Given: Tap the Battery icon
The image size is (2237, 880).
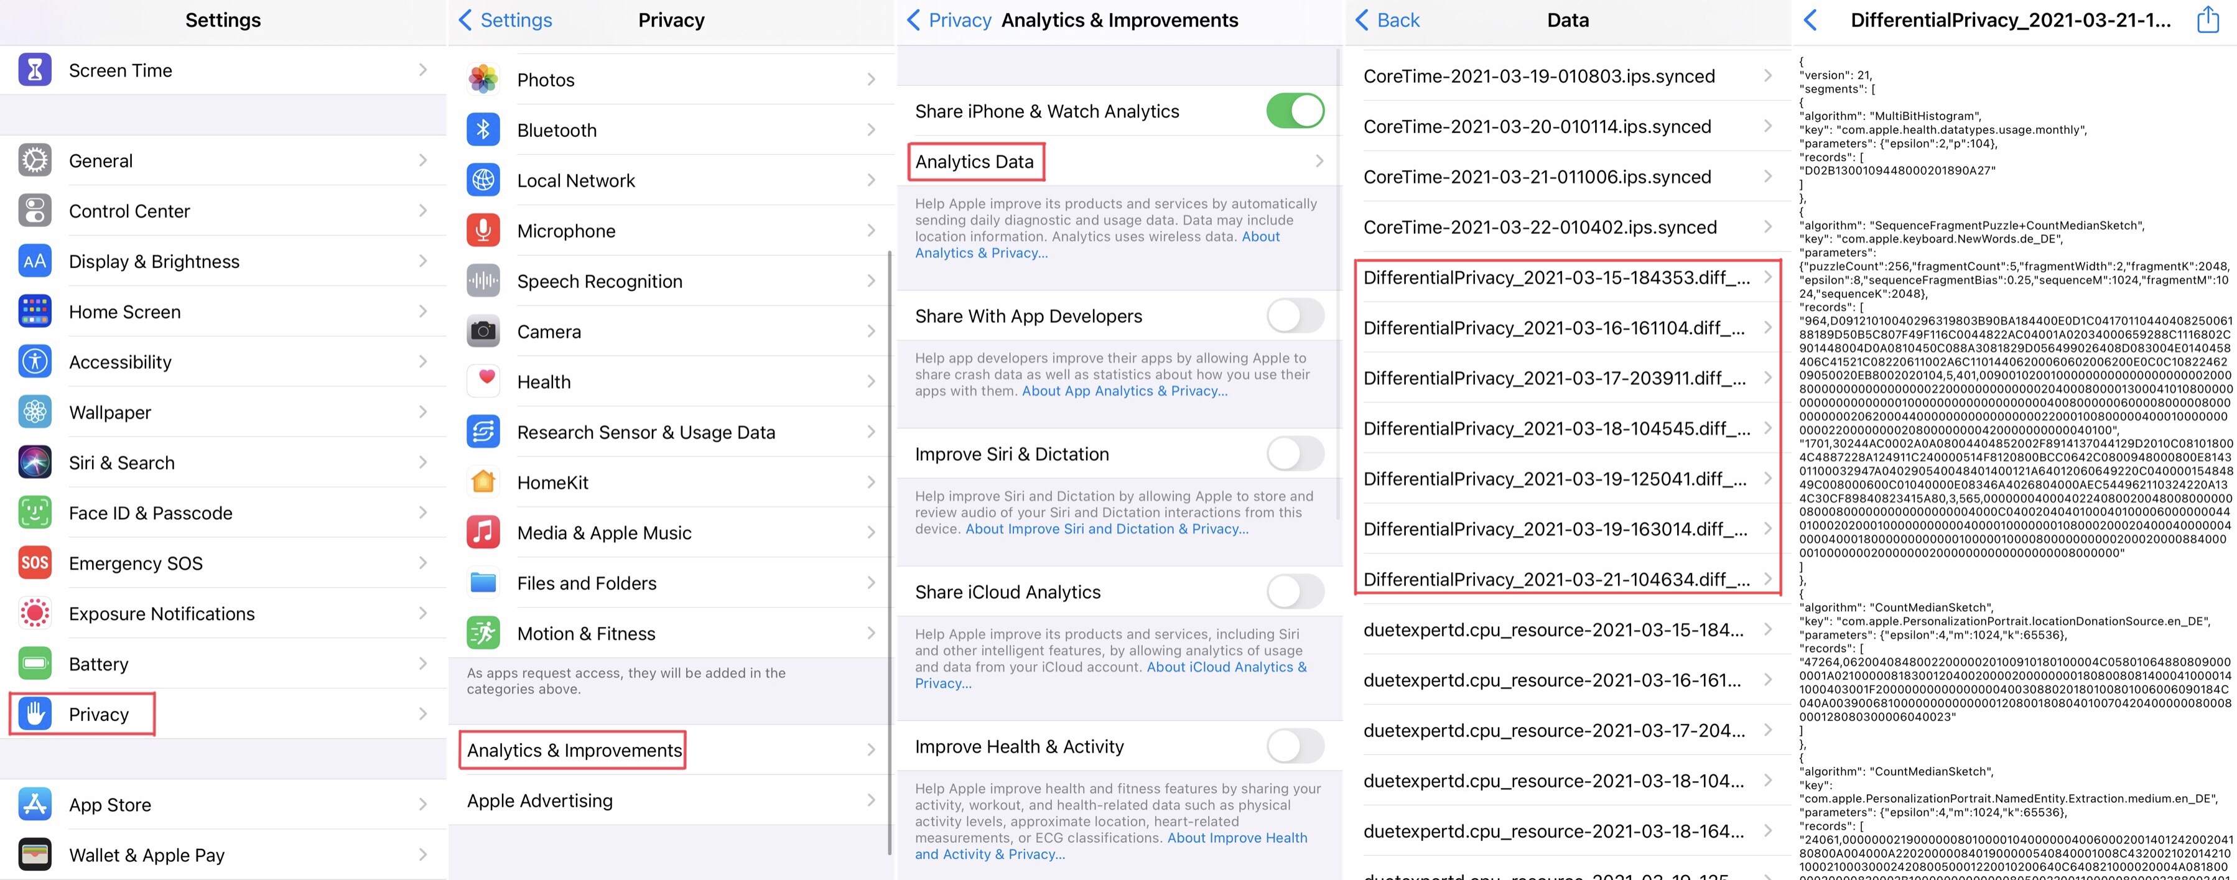Looking at the screenshot, I should pos(35,664).
